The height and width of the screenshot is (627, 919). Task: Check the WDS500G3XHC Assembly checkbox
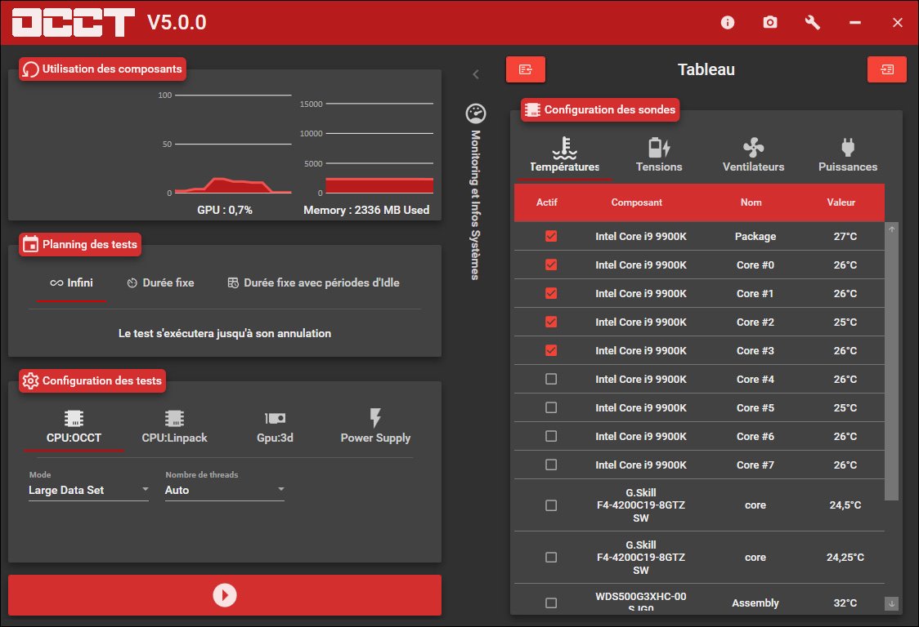coord(551,603)
